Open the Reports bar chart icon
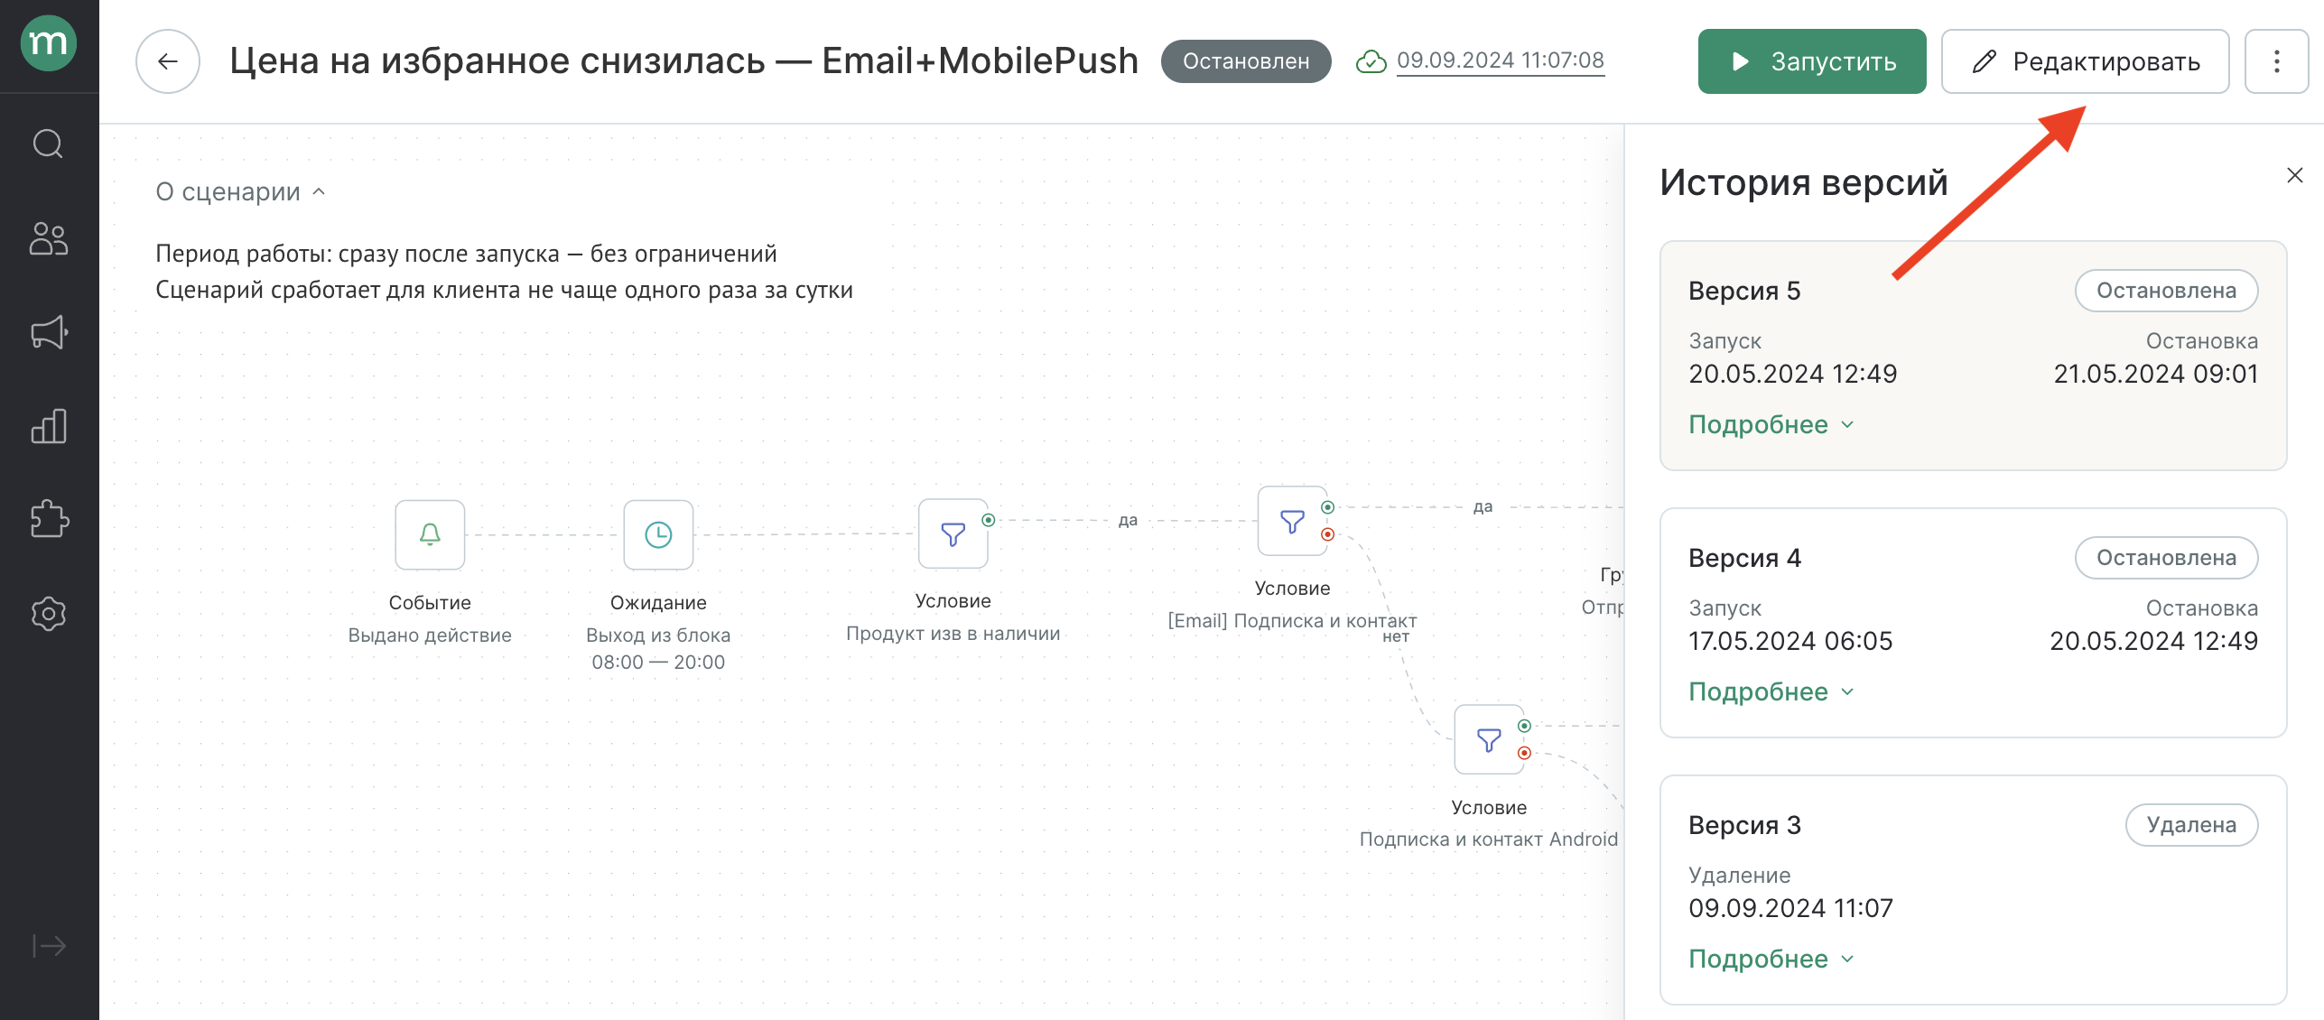Screen dimensions: 2324x1020 tap(49, 426)
